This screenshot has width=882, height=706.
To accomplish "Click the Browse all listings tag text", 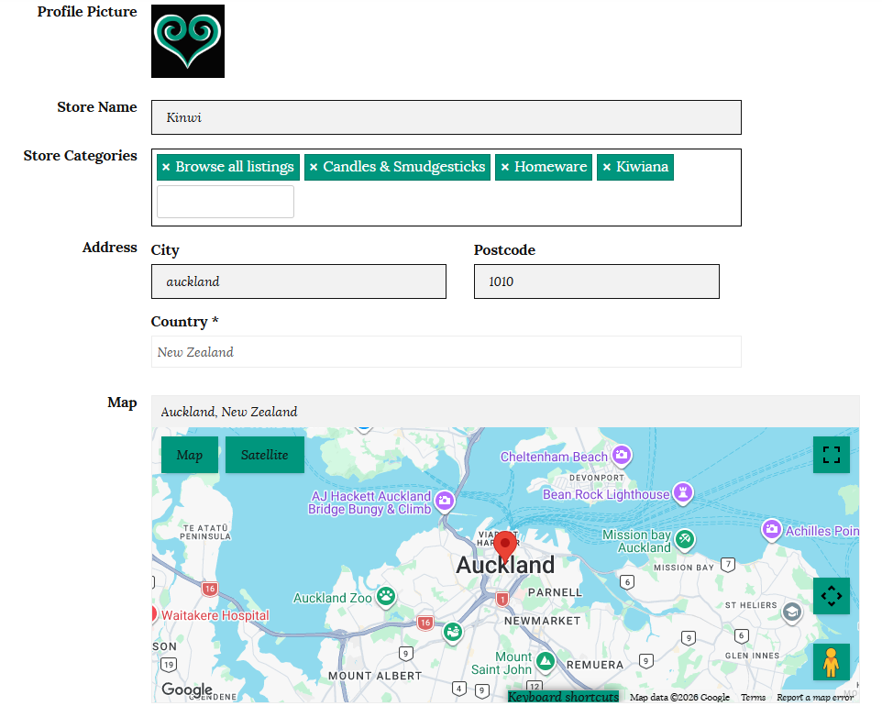I will click(235, 167).
